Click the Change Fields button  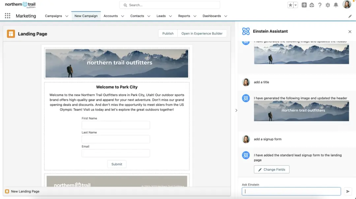coord(272,169)
